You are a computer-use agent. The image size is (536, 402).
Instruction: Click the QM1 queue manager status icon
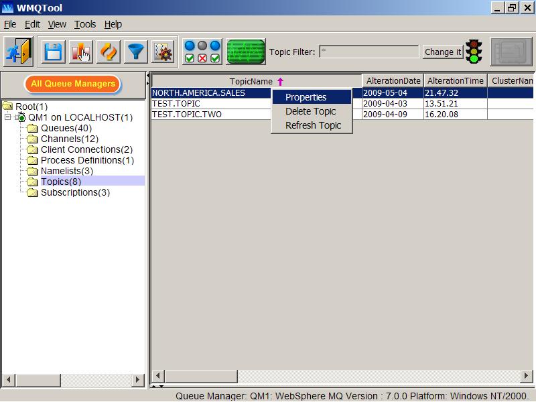click(x=21, y=117)
